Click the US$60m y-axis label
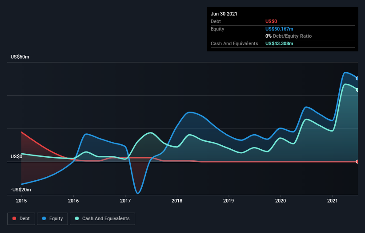The image size is (365, 233). coord(20,57)
